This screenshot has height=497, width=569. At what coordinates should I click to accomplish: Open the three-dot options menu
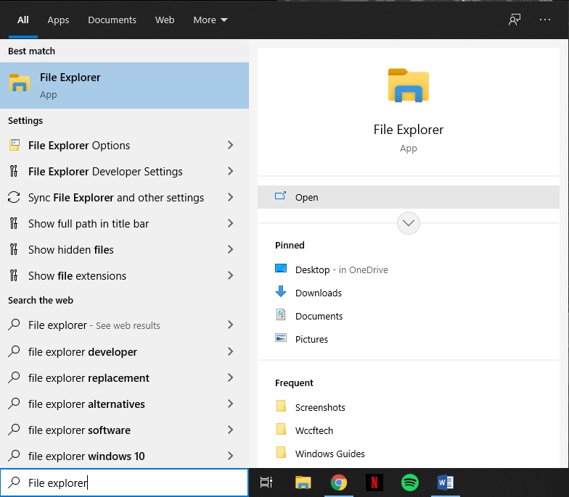point(546,20)
